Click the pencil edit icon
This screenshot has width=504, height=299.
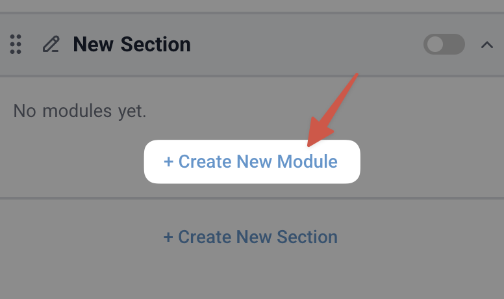51,44
